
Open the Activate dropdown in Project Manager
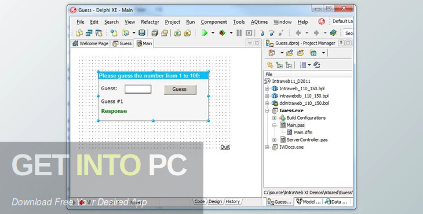pos(282,53)
